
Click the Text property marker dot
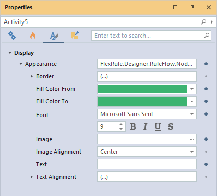point(206,164)
